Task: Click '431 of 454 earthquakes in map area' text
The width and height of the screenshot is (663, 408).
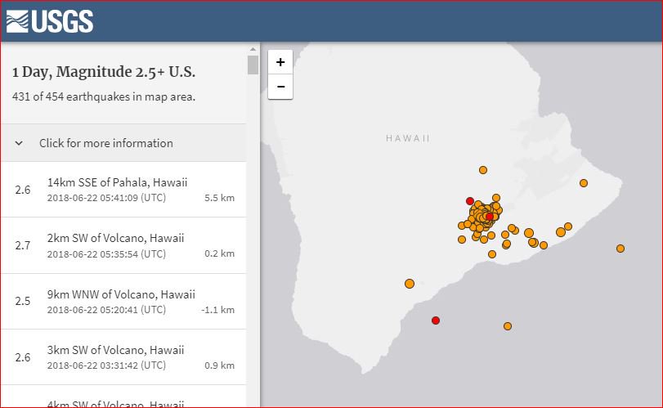Action: (104, 96)
